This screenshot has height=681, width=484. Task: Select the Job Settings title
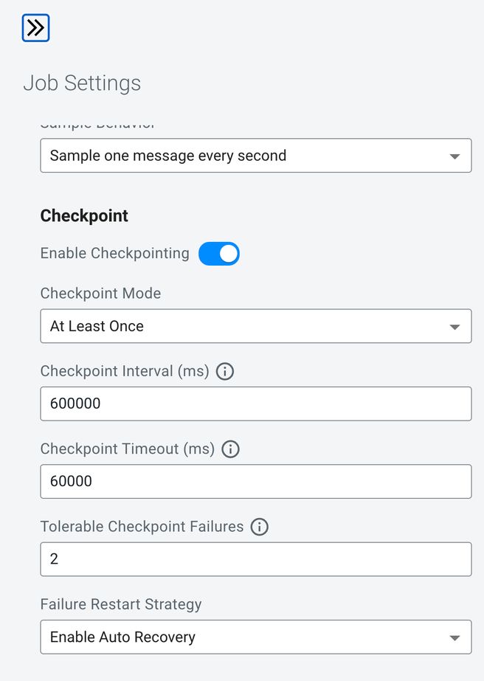coord(82,83)
